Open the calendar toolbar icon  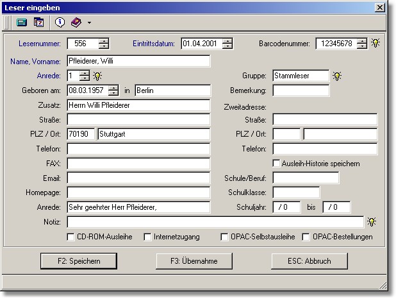(38, 22)
